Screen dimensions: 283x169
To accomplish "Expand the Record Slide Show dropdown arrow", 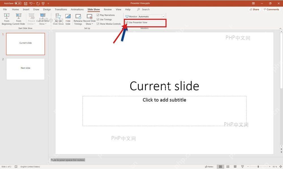I will pos(92,24).
